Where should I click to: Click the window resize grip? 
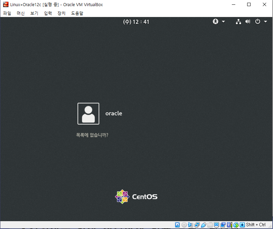pyautogui.click(x=270, y=226)
